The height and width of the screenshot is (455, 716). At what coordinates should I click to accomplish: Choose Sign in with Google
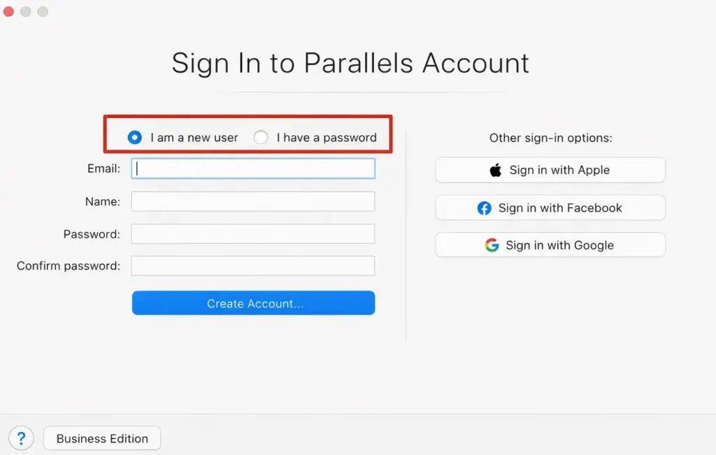coord(550,245)
